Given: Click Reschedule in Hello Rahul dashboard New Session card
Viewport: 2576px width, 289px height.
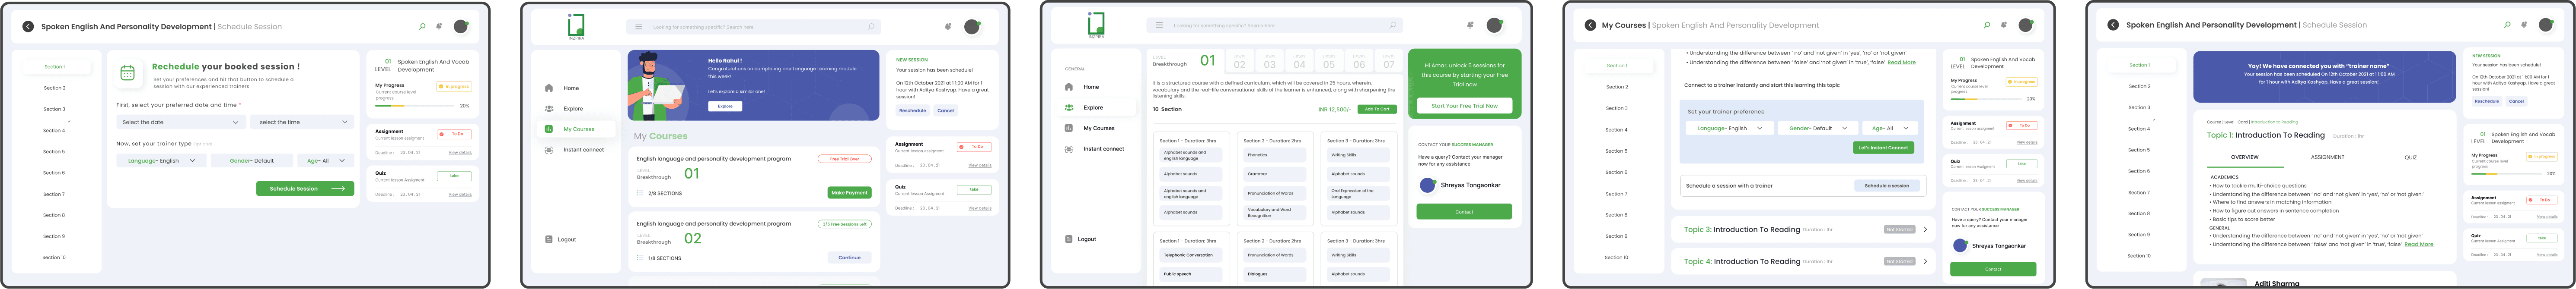Looking at the screenshot, I should click(912, 110).
